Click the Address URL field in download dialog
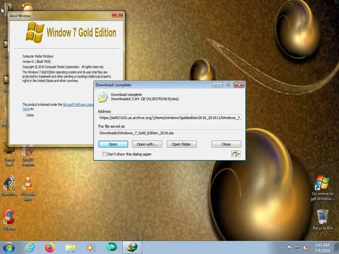339x254 pixels. point(170,118)
